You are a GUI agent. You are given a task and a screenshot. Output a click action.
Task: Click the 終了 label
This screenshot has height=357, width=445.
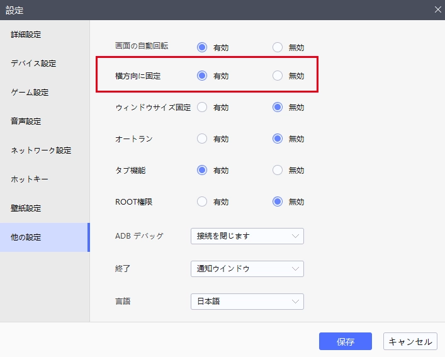123,268
